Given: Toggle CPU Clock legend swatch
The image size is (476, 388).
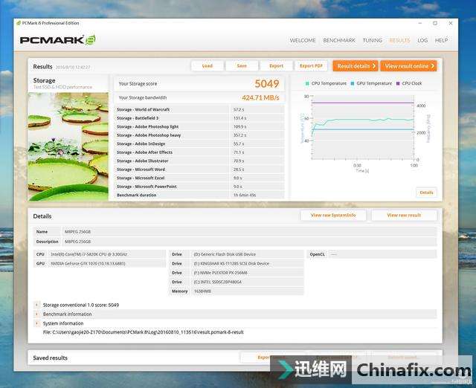Looking at the screenshot, I should coord(398,83).
